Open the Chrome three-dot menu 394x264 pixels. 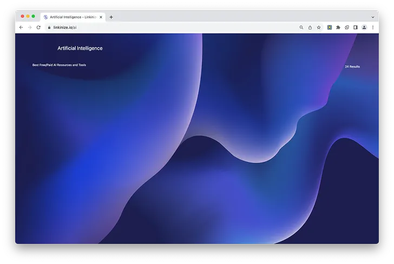[373, 28]
